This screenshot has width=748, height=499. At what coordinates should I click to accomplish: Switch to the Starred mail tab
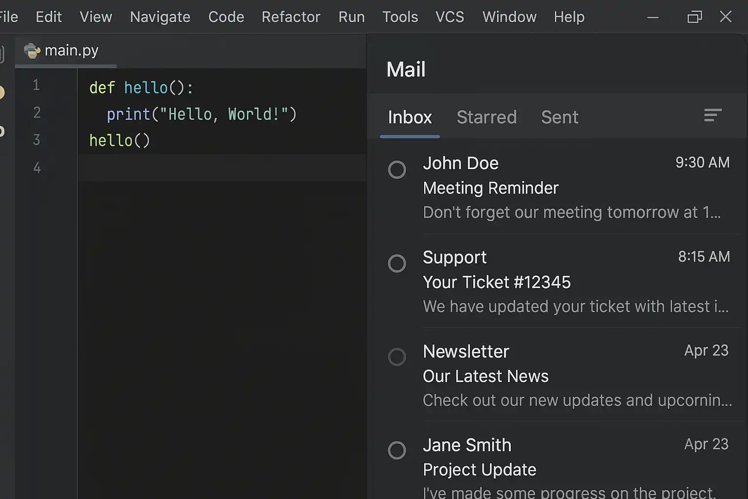486,117
